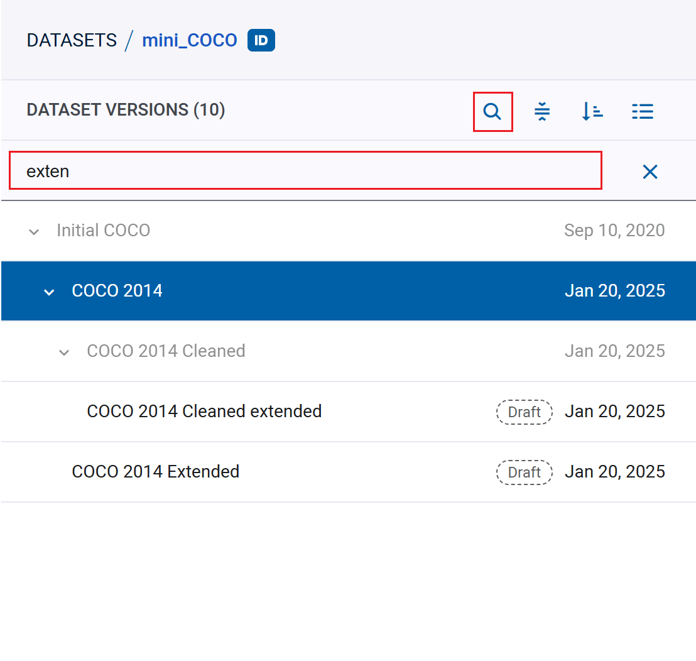Select COCO 2014 Cleaned extended version
Image resolution: width=696 pixels, height=661 pixels.
(204, 411)
